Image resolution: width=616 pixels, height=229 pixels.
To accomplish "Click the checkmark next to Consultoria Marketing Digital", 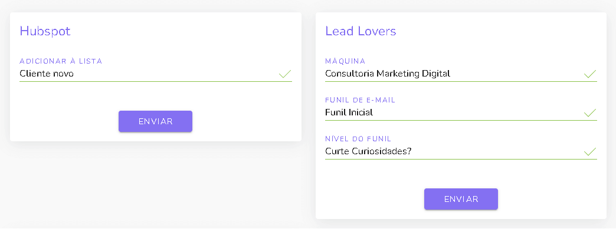I will [x=589, y=74].
